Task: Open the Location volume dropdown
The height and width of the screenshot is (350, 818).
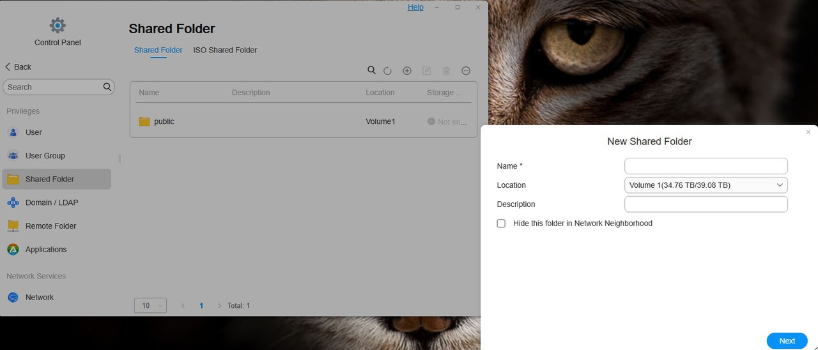Action: (x=706, y=185)
